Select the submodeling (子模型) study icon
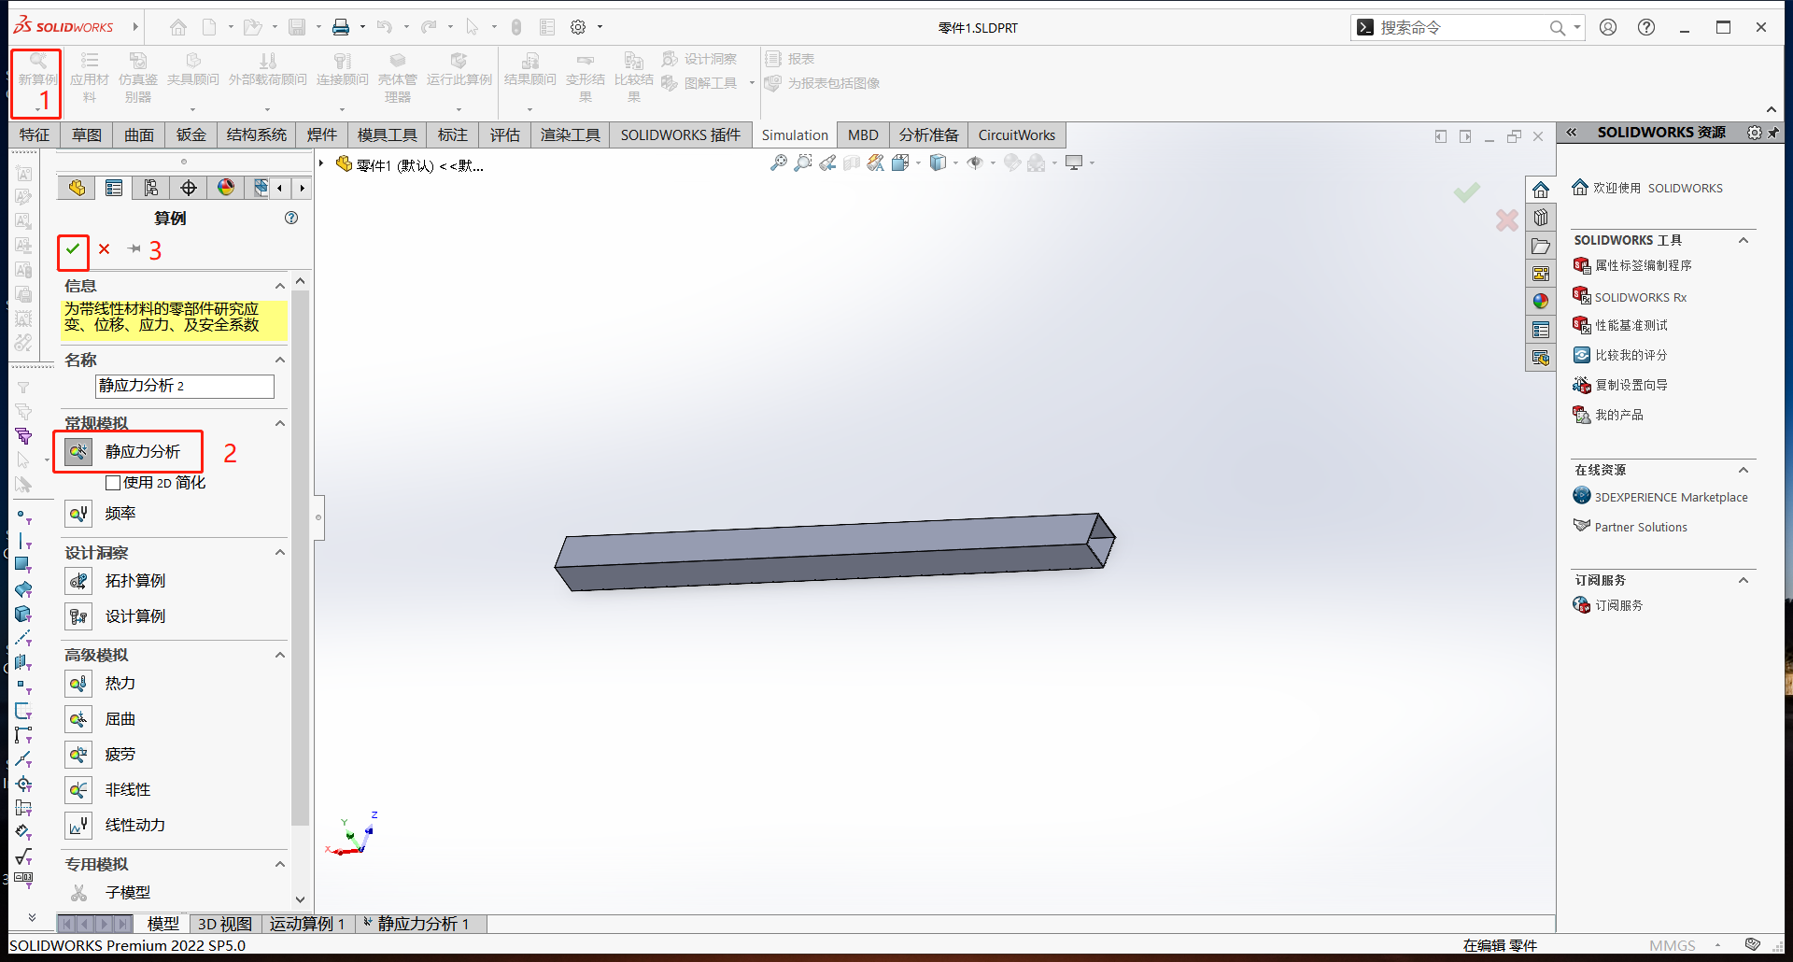 point(78,893)
